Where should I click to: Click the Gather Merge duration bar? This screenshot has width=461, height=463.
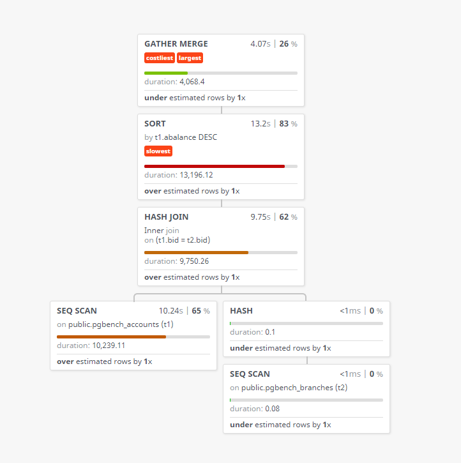coord(220,73)
